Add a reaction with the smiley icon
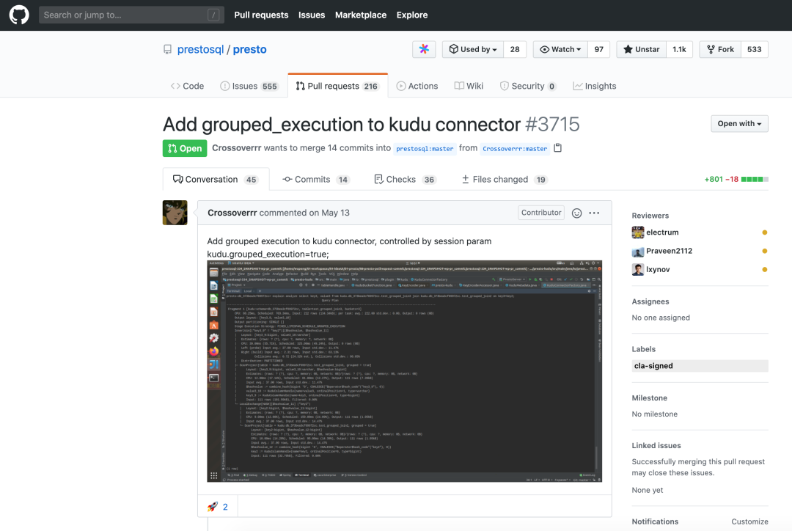792x531 pixels. point(577,213)
